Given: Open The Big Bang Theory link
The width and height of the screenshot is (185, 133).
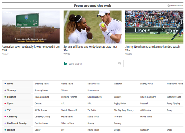Looking at the screenshot, I should (124, 110).
